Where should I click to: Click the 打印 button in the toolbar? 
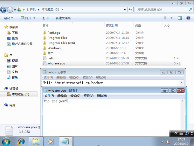coord(46,18)
